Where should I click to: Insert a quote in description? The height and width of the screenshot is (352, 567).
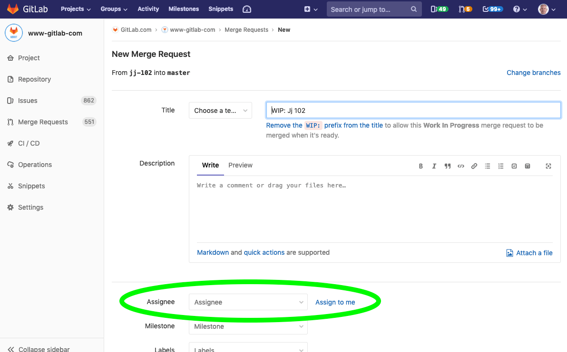pyautogui.click(x=447, y=166)
